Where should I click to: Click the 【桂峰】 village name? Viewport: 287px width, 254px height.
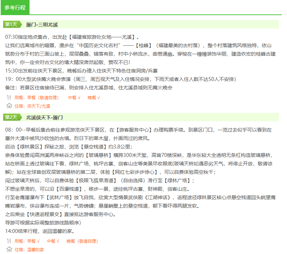click(x=143, y=45)
